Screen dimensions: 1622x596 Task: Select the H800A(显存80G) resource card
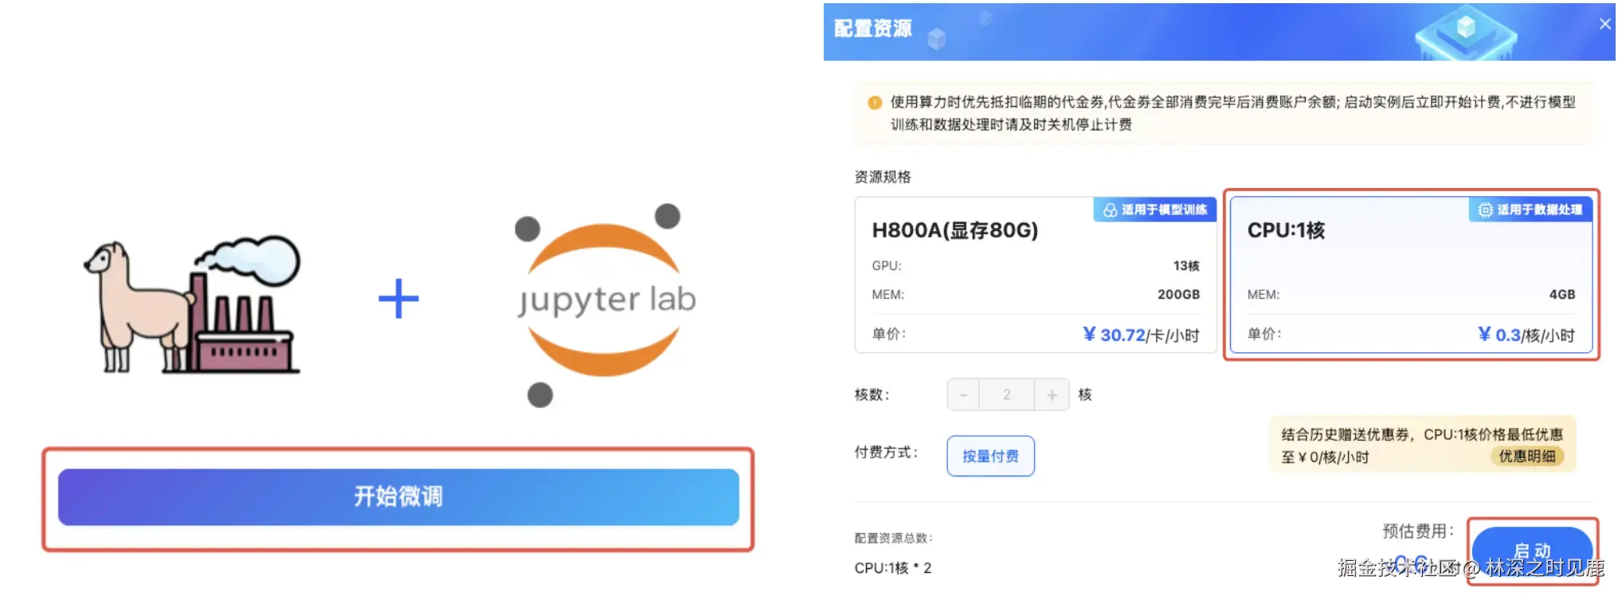pyautogui.click(x=1035, y=274)
